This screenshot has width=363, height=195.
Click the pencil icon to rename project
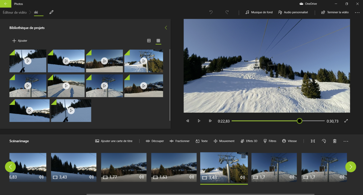[x=51, y=12]
